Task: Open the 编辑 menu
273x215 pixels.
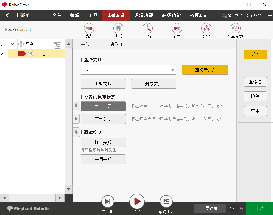Action: (x=75, y=15)
